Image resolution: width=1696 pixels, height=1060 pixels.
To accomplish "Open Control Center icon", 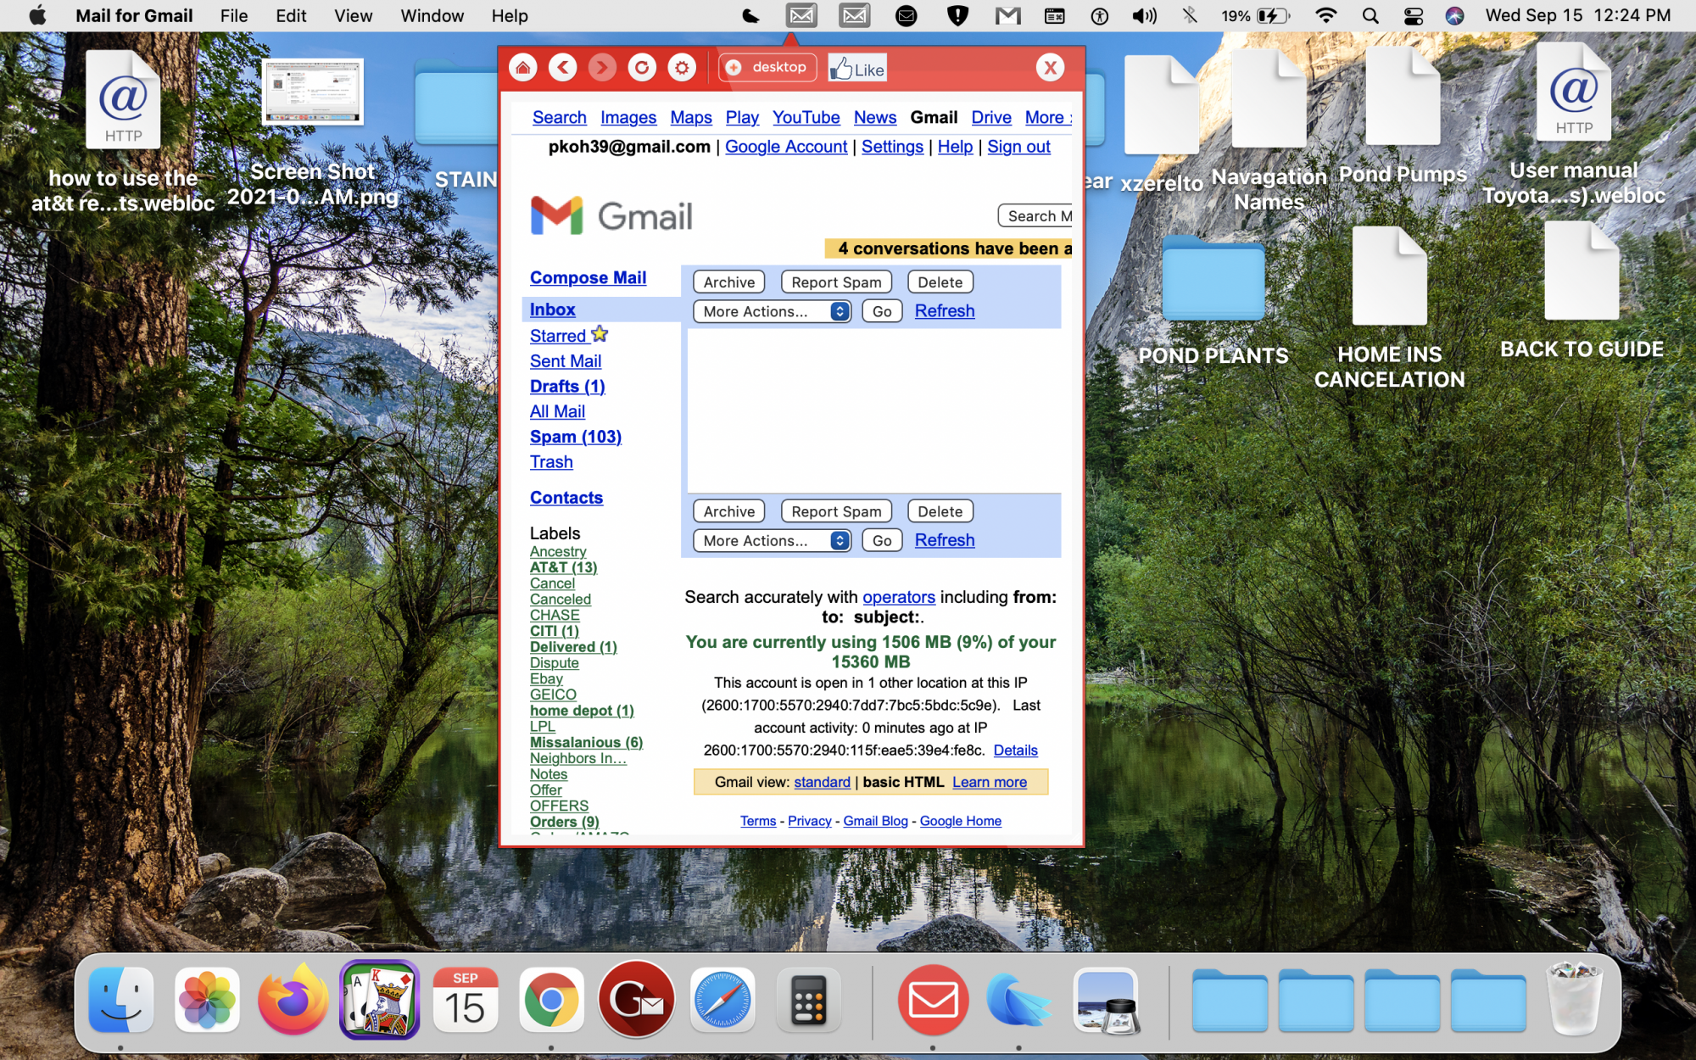I will click(x=1413, y=15).
